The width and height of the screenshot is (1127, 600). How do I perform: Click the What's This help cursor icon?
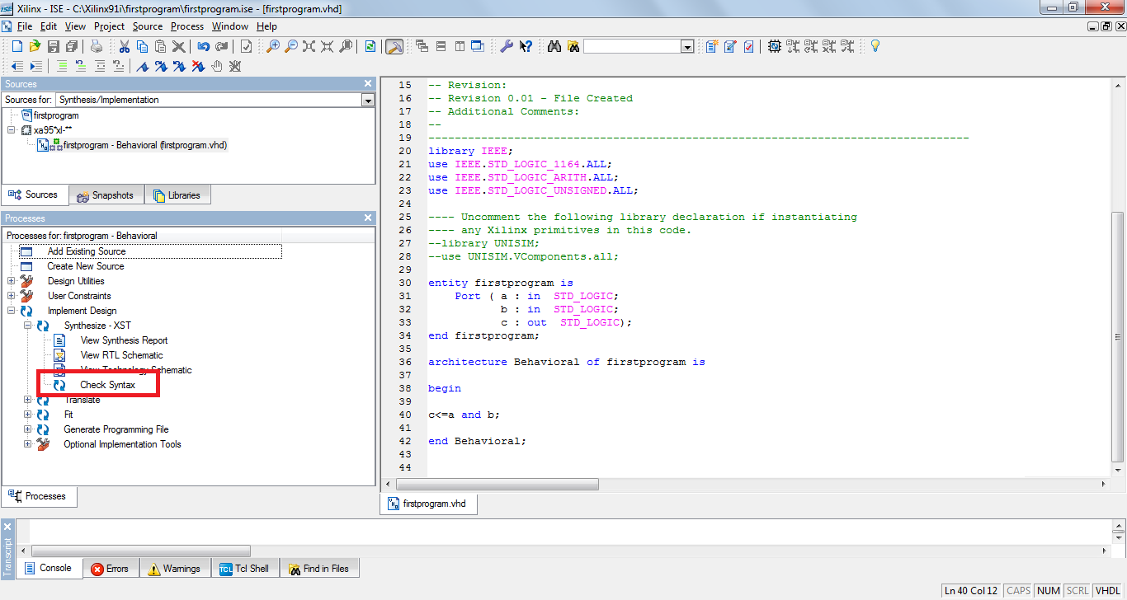click(526, 46)
